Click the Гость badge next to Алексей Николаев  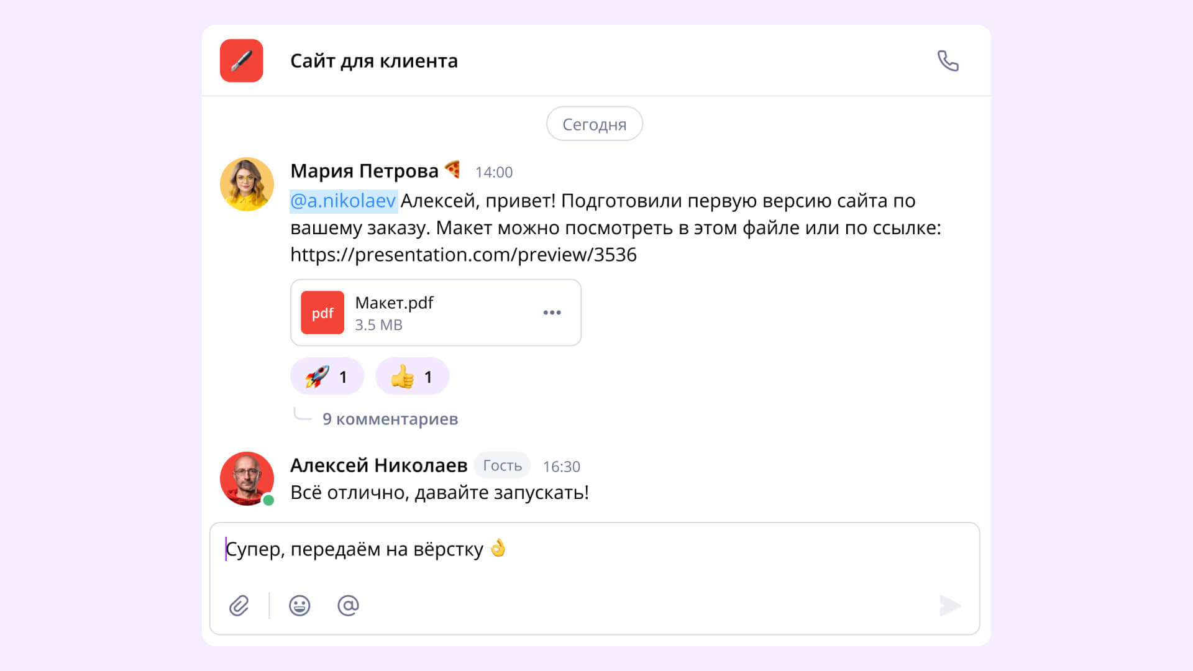(502, 465)
